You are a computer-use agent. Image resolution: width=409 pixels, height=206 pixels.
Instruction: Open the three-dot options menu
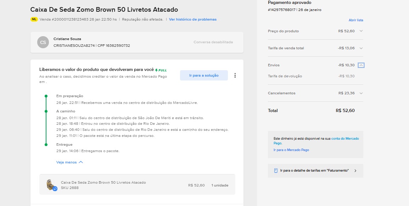tap(235, 75)
